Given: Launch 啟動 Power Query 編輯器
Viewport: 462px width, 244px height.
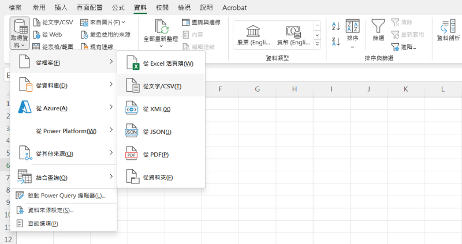Looking at the screenshot, I should pos(64,196).
